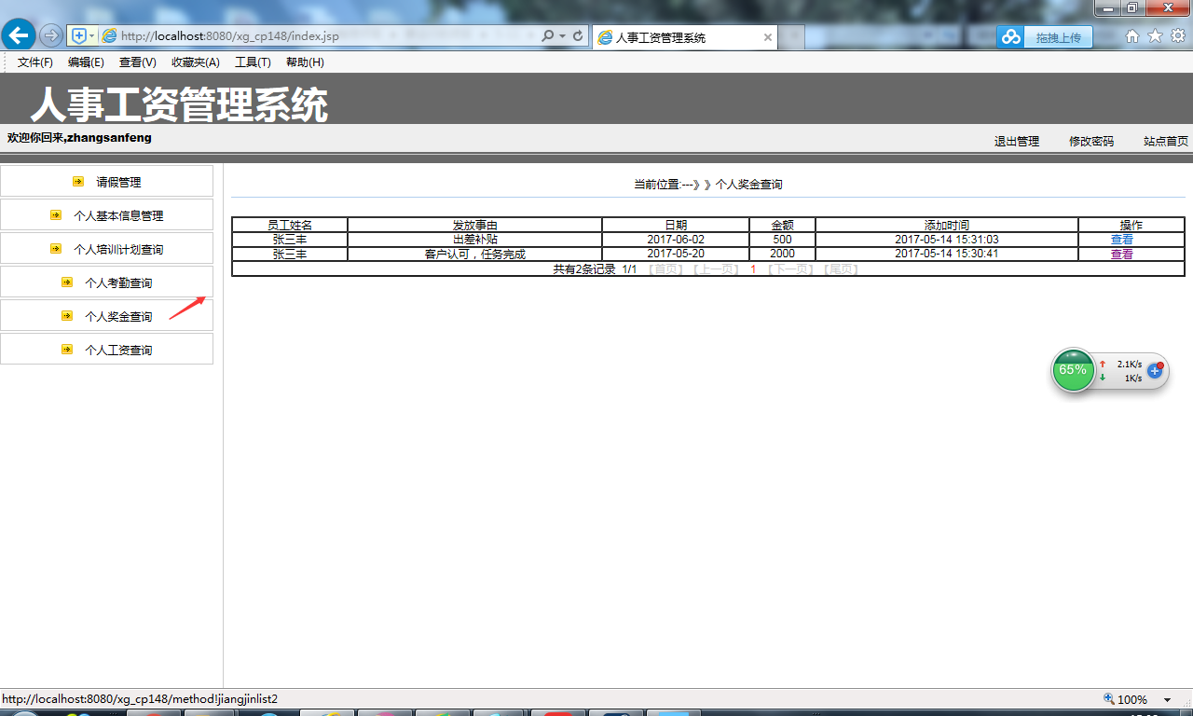Click the zoom magnifier icon in status bar
The image size is (1193, 716).
(x=1109, y=699)
